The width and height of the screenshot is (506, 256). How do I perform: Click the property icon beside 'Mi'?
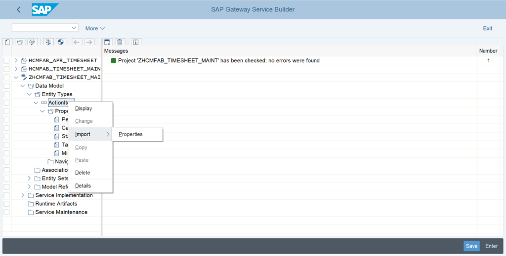57,153
